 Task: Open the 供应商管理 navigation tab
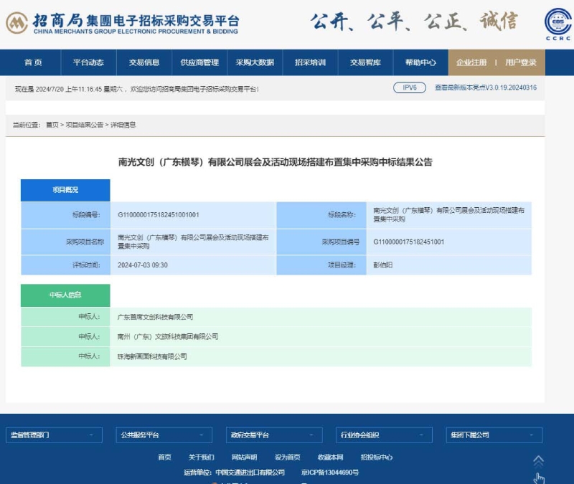[x=199, y=62]
